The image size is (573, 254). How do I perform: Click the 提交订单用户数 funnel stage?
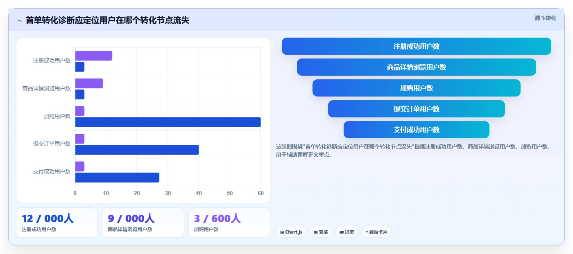417,109
